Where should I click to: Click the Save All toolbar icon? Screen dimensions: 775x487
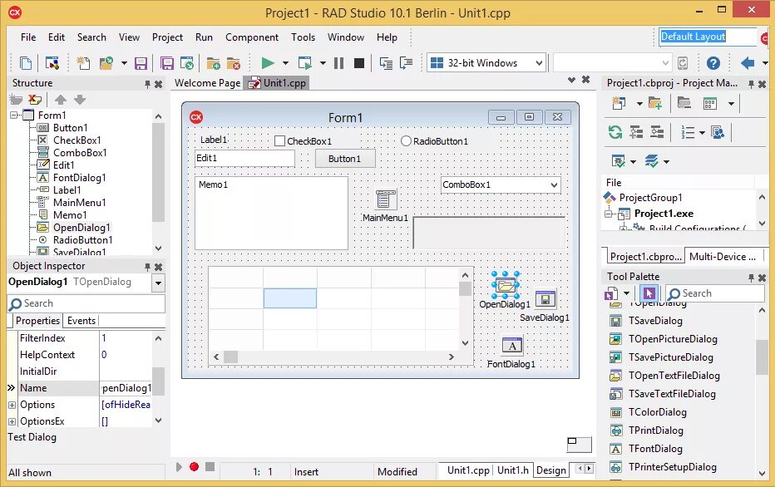click(167, 63)
